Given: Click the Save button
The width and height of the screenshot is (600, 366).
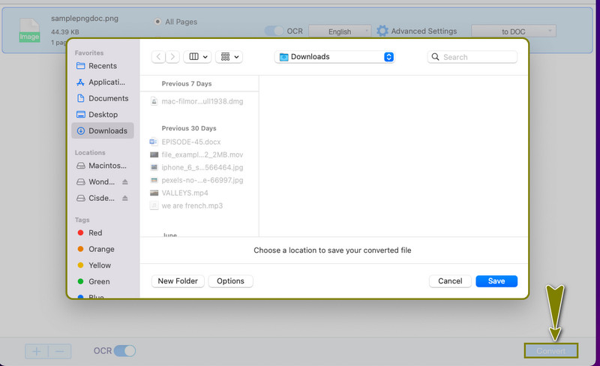Looking at the screenshot, I should (x=496, y=281).
